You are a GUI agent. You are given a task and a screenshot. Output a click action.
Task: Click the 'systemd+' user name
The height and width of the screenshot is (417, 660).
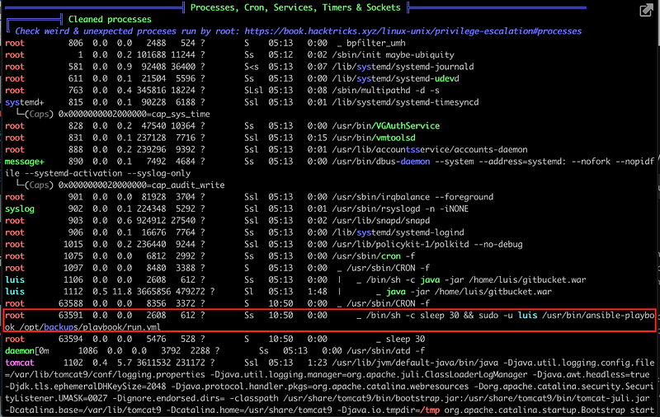[x=25, y=102]
